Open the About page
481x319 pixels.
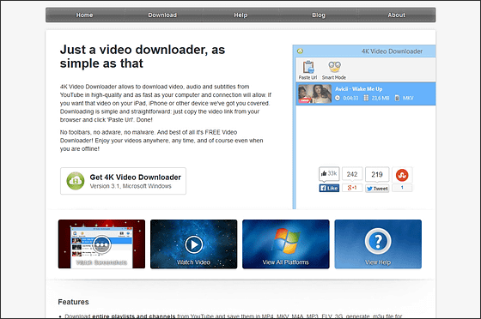(396, 15)
